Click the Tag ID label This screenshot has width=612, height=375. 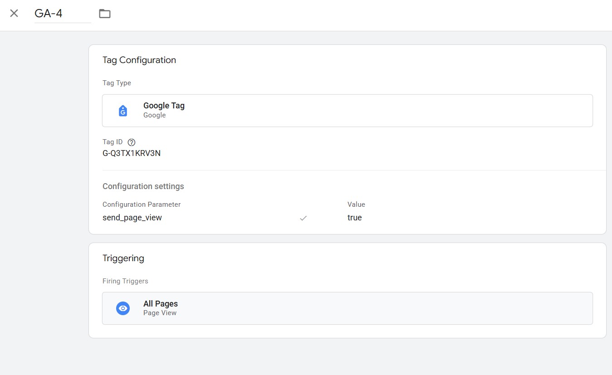pyautogui.click(x=113, y=142)
